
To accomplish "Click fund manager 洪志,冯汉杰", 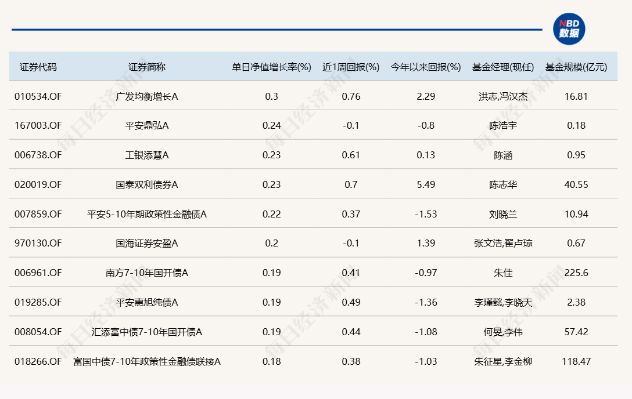I will coord(503,96).
